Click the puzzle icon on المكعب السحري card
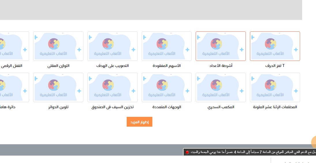316x163 pixels. (216, 85)
